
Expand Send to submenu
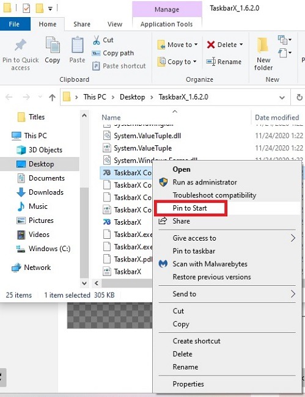click(227, 294)
